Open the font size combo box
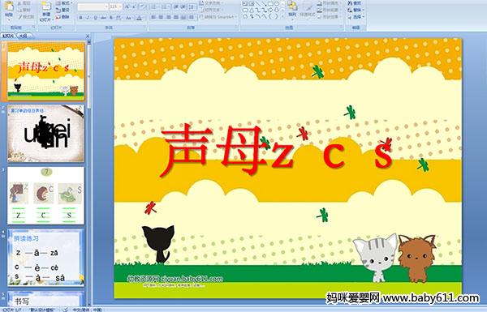 (115, 6)
